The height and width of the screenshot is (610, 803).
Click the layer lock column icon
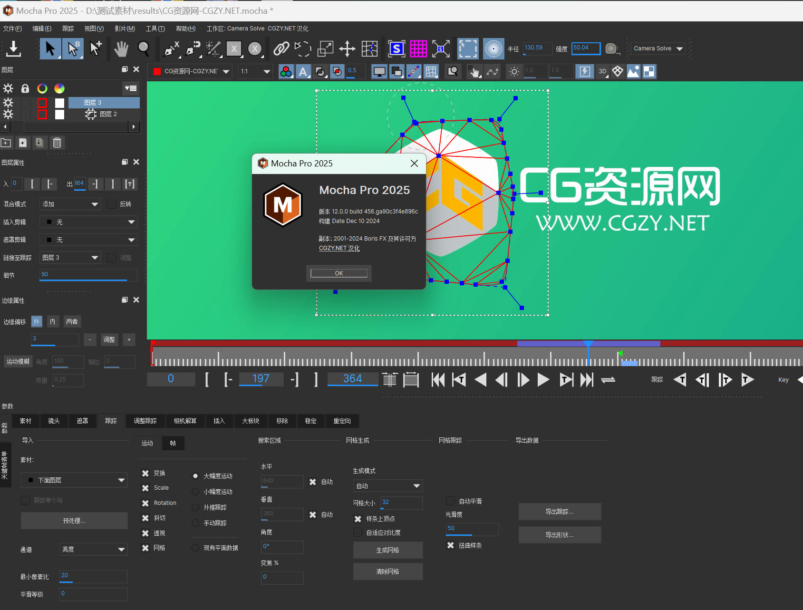[x=25, y=88]
